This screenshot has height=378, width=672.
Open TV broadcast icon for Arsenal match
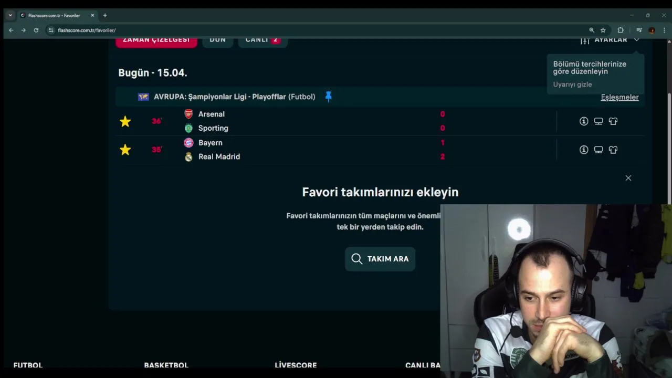click(598, 121)
